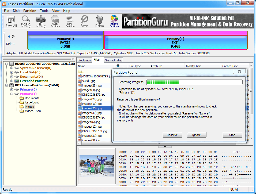
Task: Select the lost+found folder in the tree
Action: [29, 102]
